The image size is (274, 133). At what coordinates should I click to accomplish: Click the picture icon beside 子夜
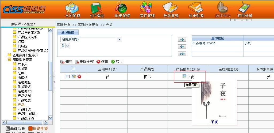tap(184, 76)
